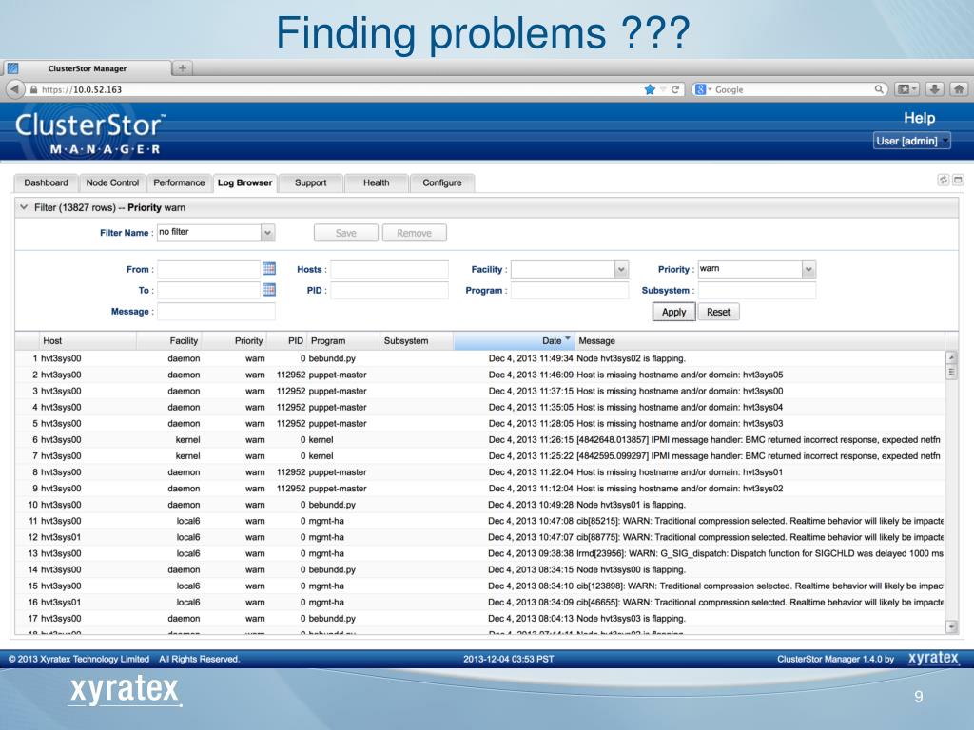Switch to the Dashboard tab
974x730 pixels.
(x=46, y=182)
